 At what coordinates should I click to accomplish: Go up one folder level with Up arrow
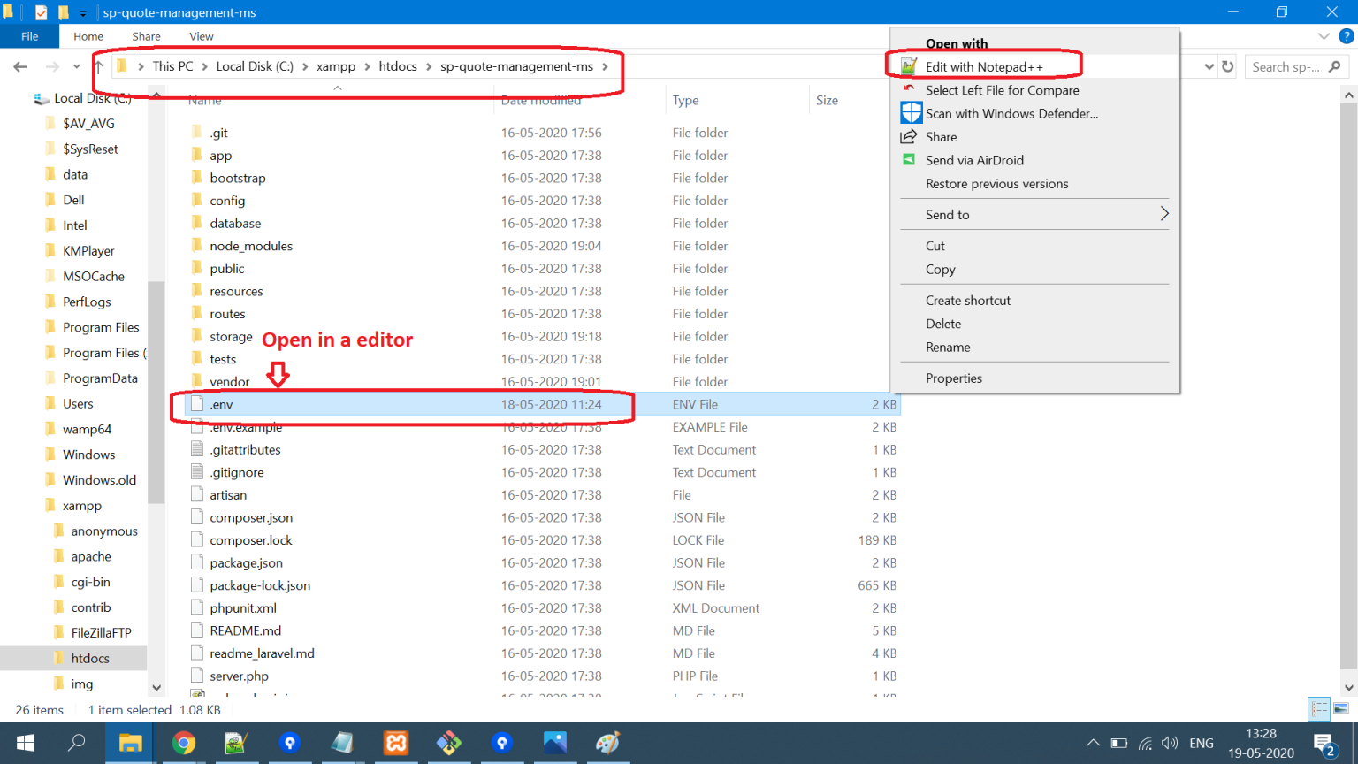(99, 66)
